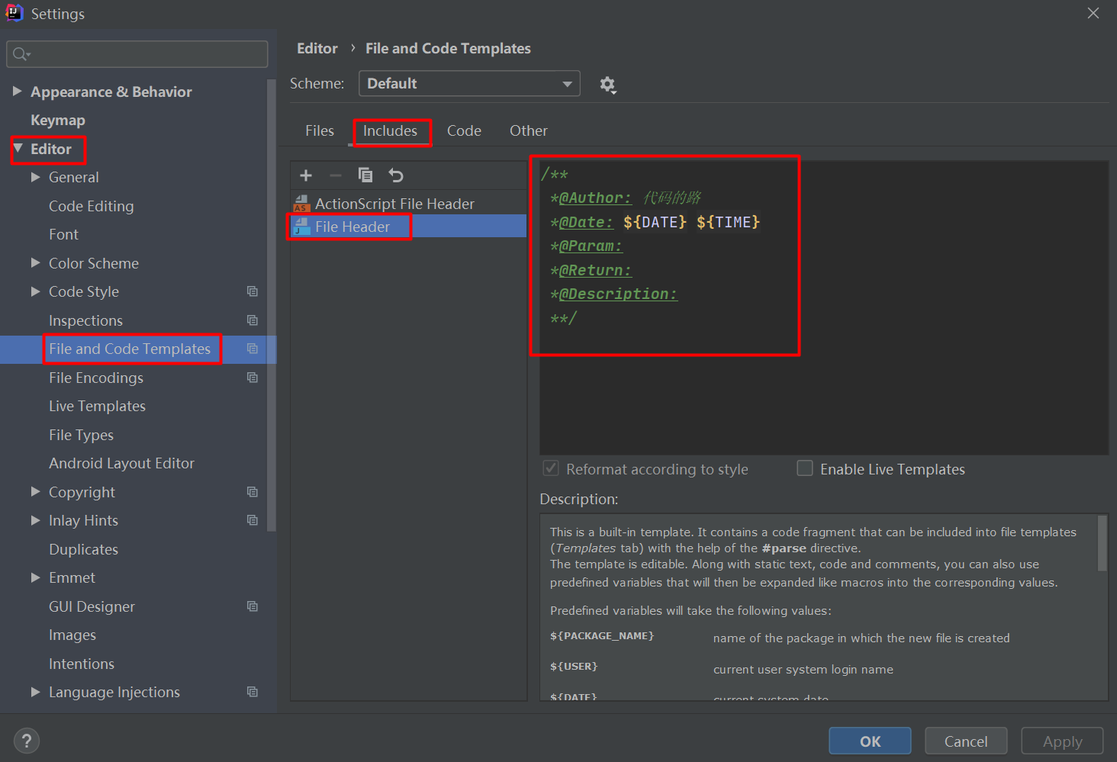The height and width of the screenshot is (762, 1117).
Task: Select Code Editing settings
Action: tap(92, 206)
